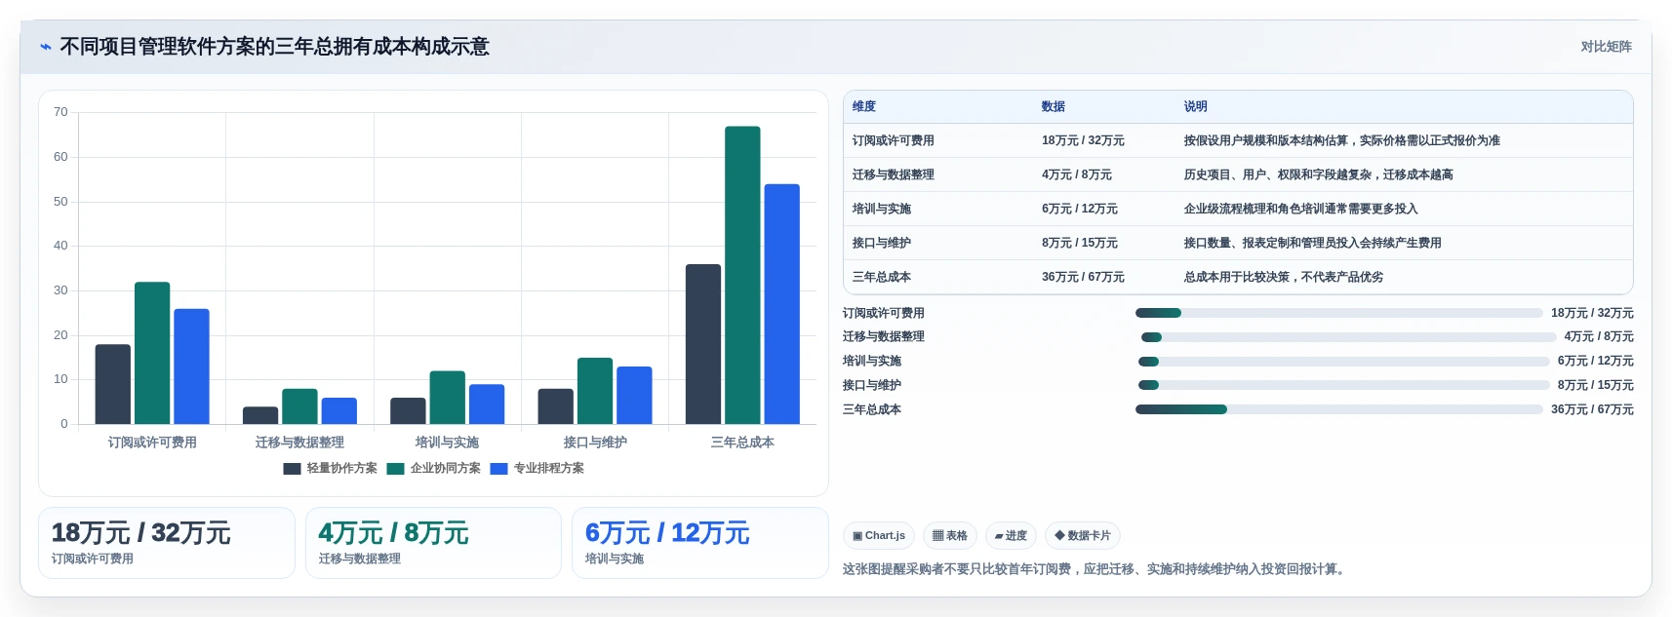The width and height of the screenshot is (1672, 617).
Task: Click table cell 6万元 / 12万元
Action: [x=1080, y=209]
